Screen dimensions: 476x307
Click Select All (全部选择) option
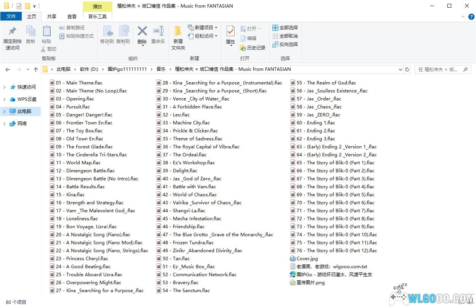[285, 28]
